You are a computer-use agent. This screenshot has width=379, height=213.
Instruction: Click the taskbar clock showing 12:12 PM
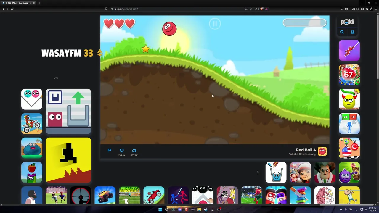pyautogui.click(x=372, y=209)
